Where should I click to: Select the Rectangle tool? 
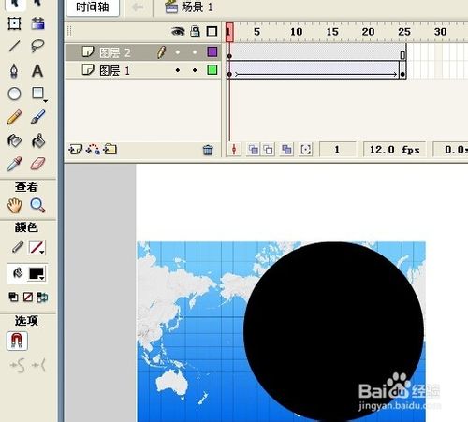37,93
